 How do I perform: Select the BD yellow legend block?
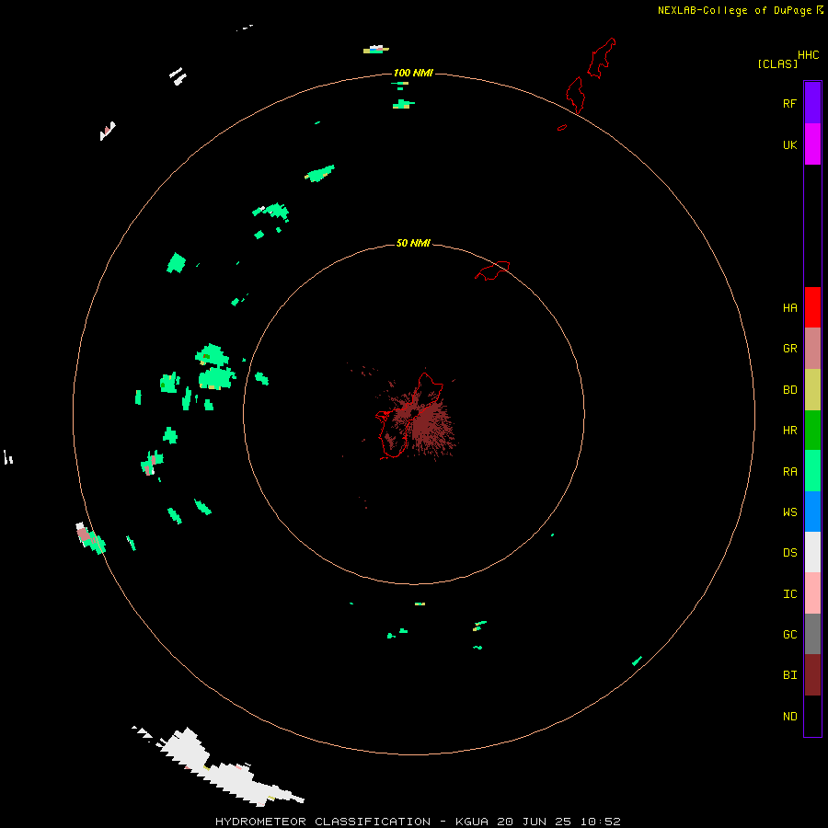coord(812,390)
